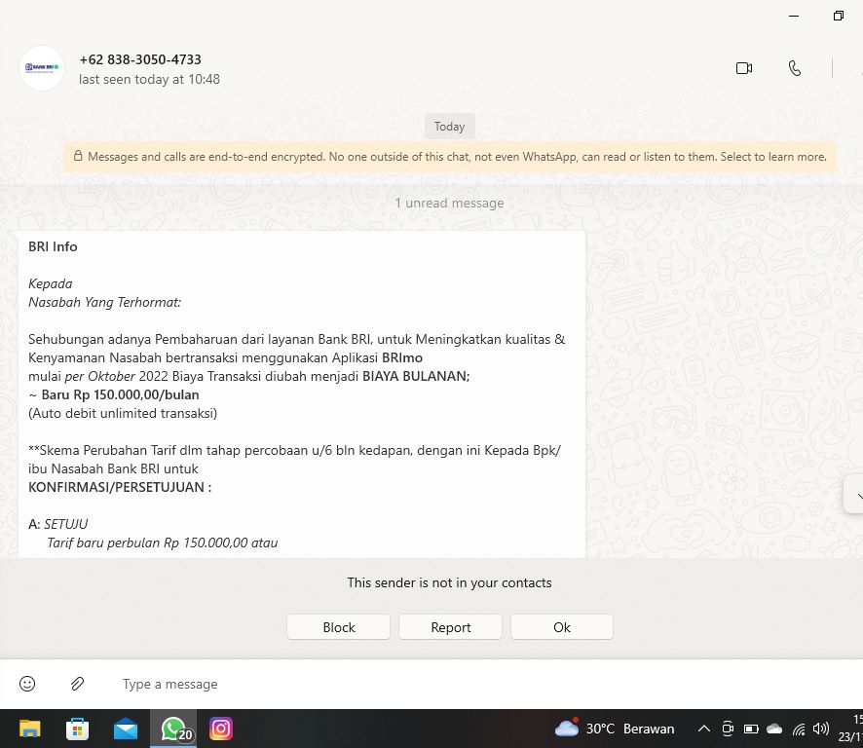The image size is (863, 748).
Task: Open the Mail app from the taskbar
Action: click(x=126, y=729)
